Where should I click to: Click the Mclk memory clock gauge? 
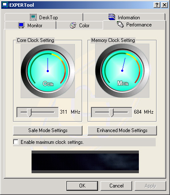pos(122,71)
